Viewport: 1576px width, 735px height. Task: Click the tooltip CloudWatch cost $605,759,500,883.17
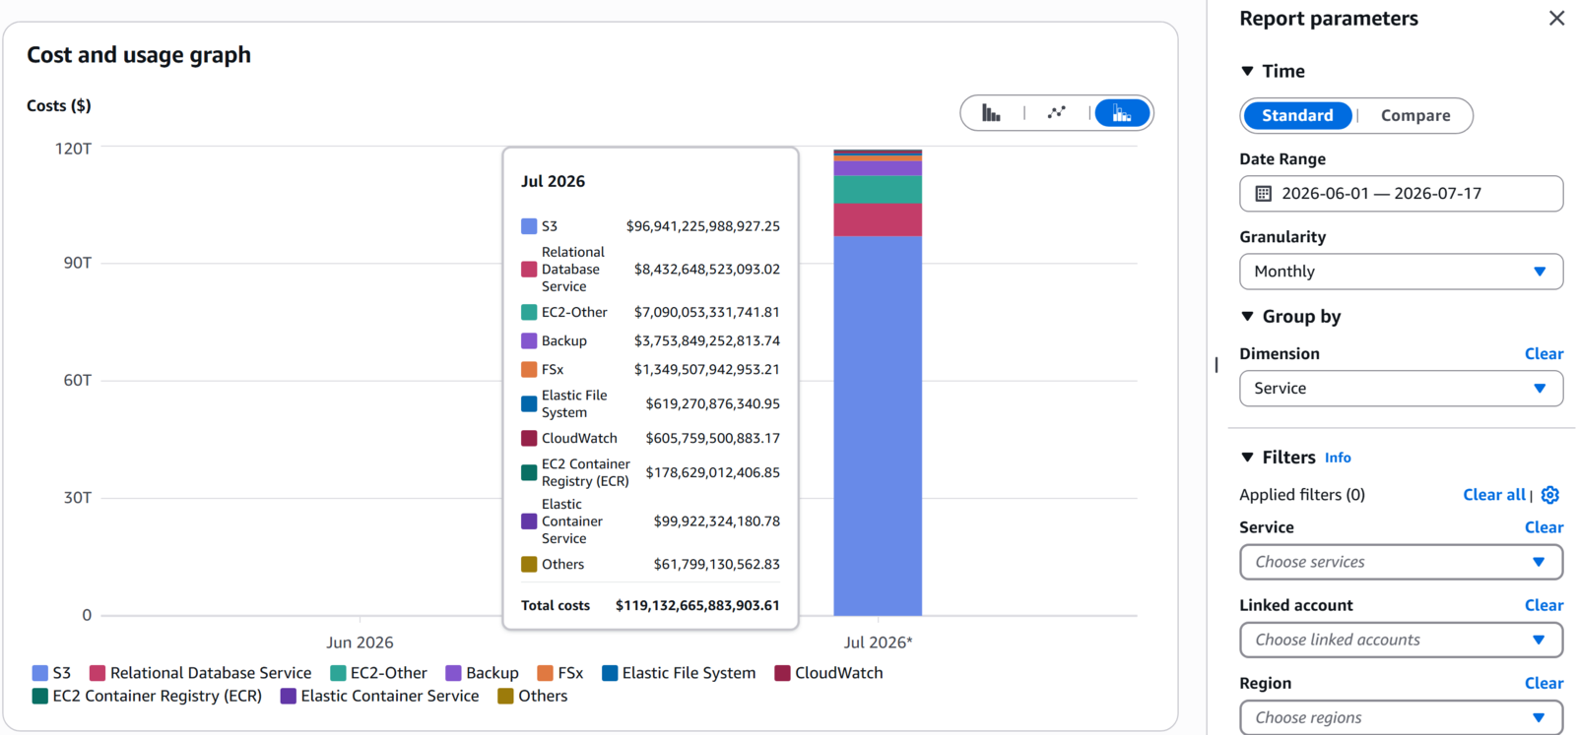coord(713,439)
